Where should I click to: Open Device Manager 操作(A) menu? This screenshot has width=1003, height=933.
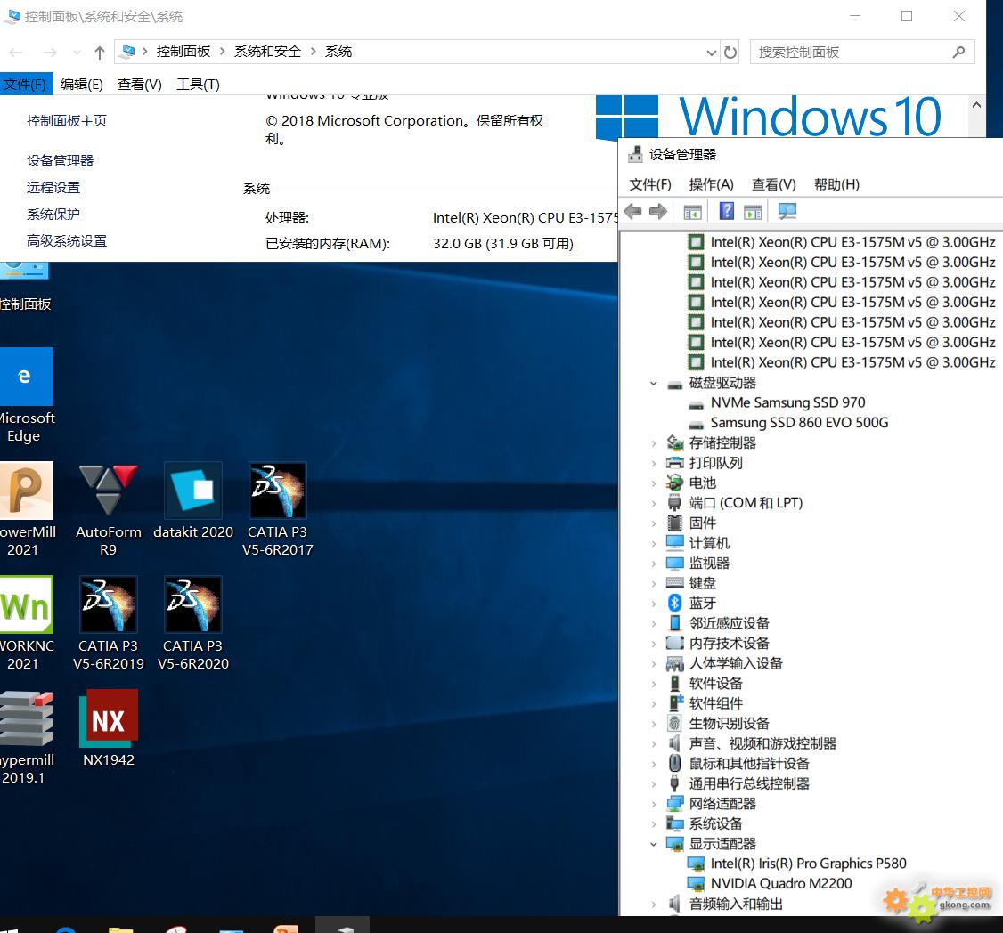[711, 185]
